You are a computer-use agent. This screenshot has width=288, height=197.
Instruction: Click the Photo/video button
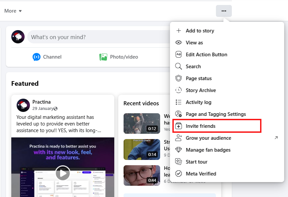tap(119, 57)
